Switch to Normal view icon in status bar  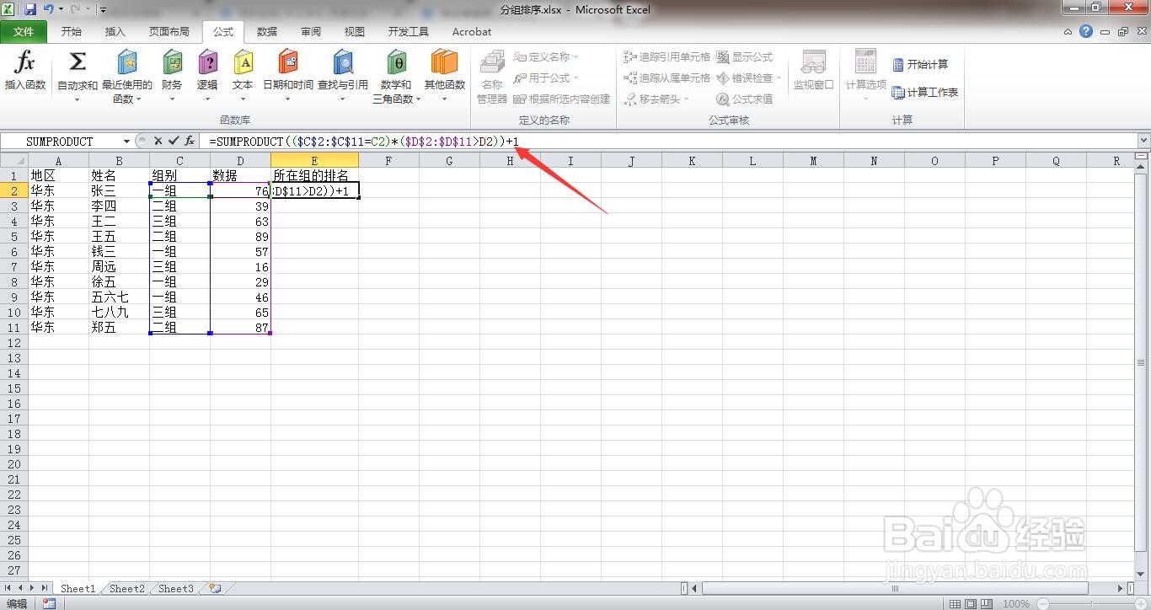tap(955, 603)
